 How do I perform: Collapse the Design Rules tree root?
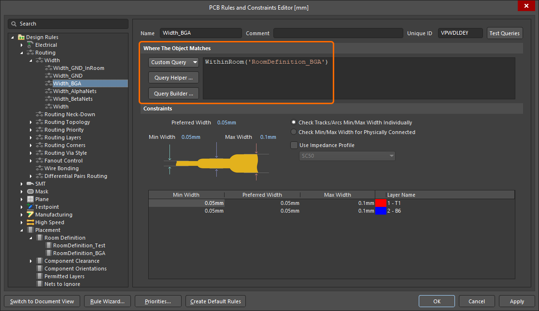coord(13,37)
